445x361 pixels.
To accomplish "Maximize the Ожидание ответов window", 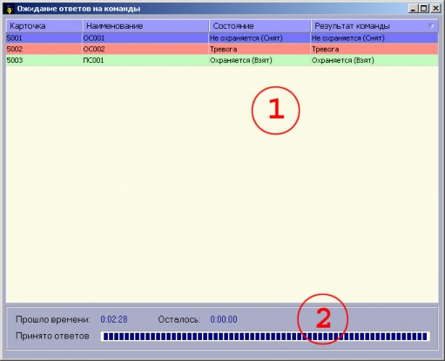I will [424, 9].
